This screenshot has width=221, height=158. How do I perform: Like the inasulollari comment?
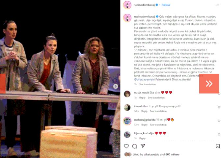click(x=219, y=107)
